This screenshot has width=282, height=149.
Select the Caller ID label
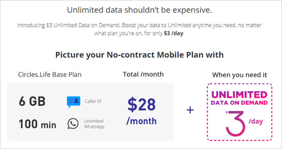coord(93,101)
